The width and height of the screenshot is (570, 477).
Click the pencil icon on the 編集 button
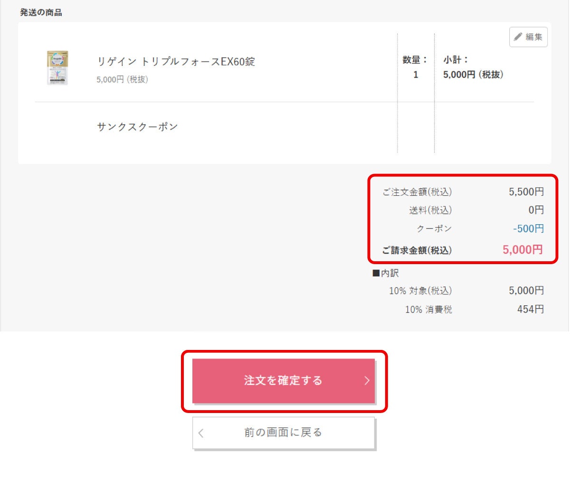518,37
